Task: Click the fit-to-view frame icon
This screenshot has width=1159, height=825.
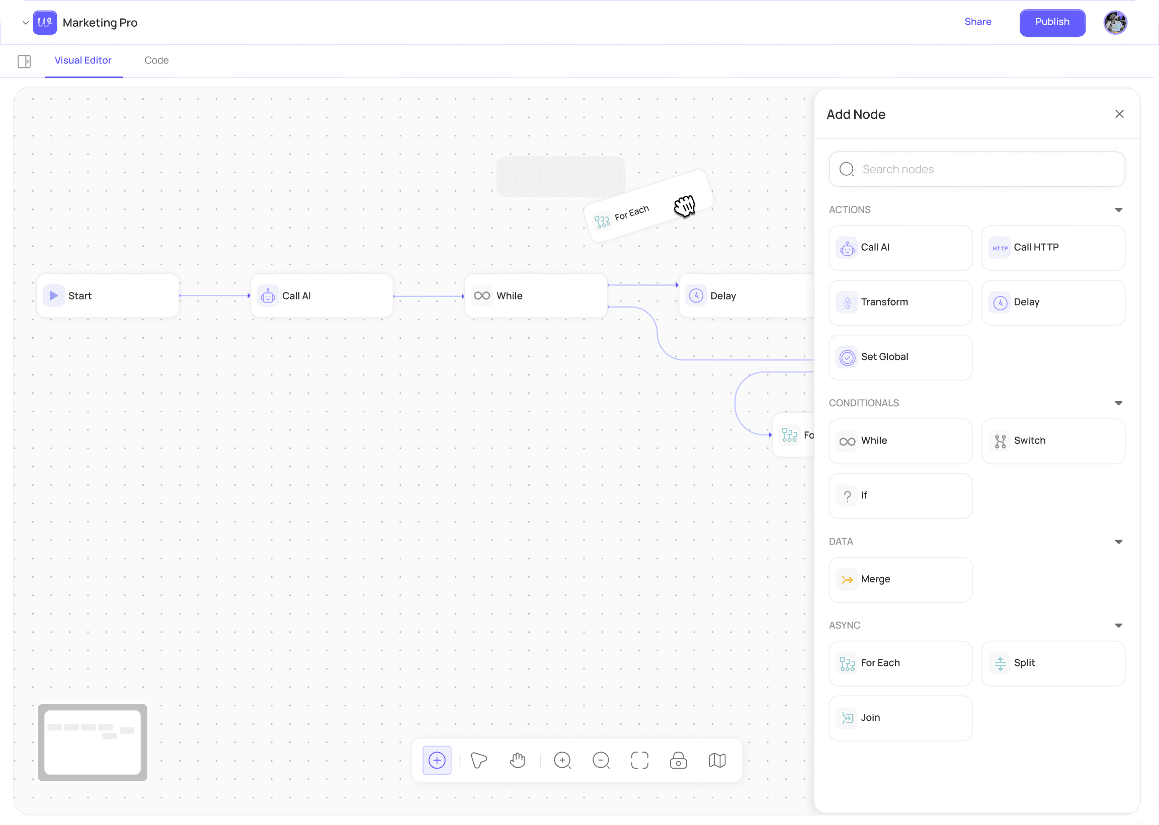Action: pyautogui.click(x=640, y=761)
